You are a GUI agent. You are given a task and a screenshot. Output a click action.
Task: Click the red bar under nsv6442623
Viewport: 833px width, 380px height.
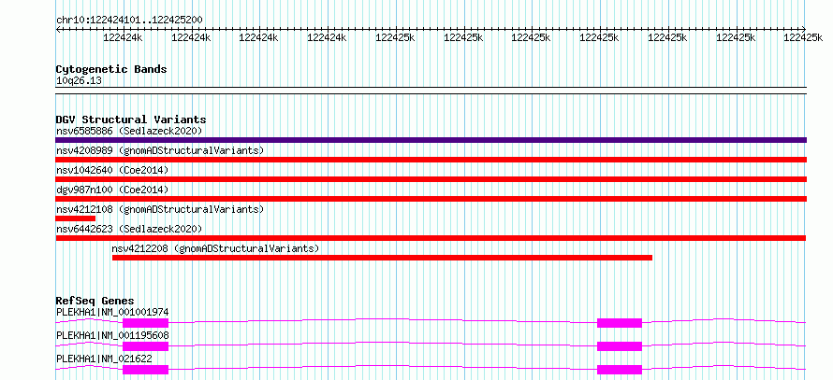point(431,238)
